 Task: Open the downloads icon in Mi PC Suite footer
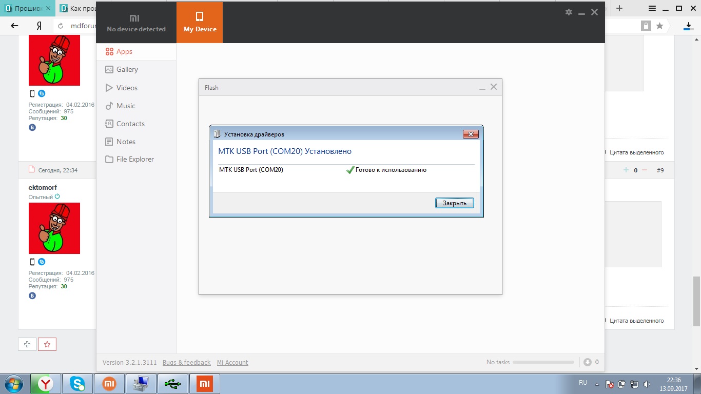[588, 362]
